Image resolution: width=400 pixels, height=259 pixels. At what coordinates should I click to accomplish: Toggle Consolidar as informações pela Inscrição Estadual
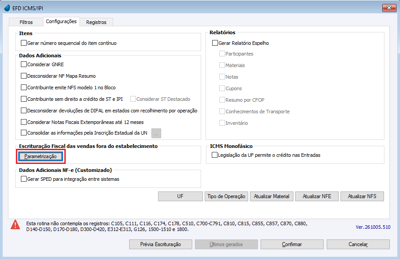[24, 133]
